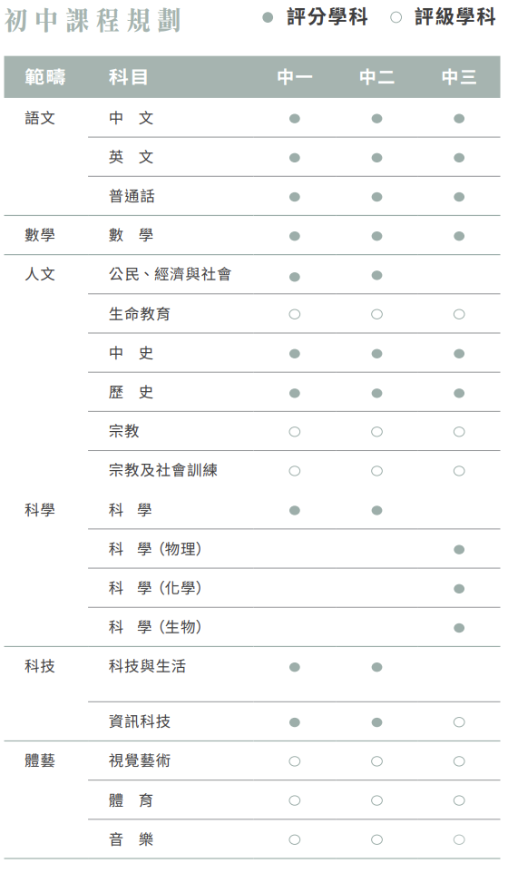Click the filled dot beside 評分學科 legend
The height and width of the screenshot is (873, 508).
click(x=268, y=18)
